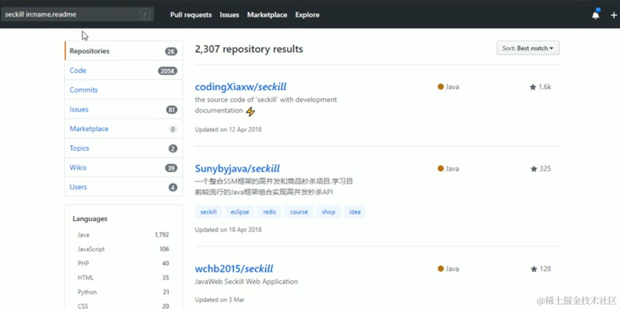Click the Updated on 3 Mar text
This screenshot has height=309, width=620.
pyautogui.click(x=220, y=300)
